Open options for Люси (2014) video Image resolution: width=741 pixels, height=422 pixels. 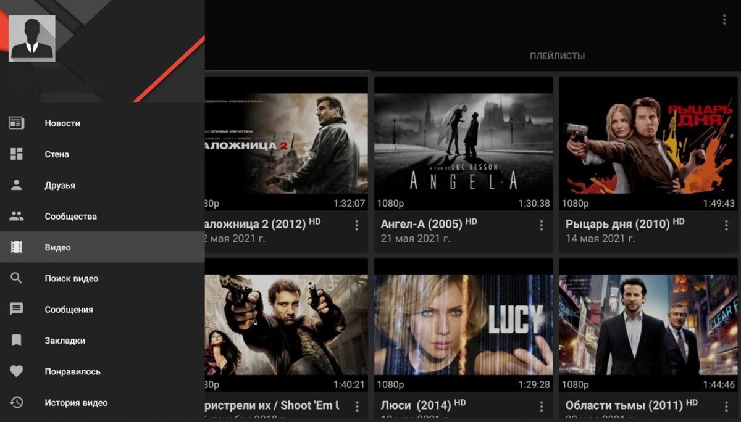pos(542,407)
